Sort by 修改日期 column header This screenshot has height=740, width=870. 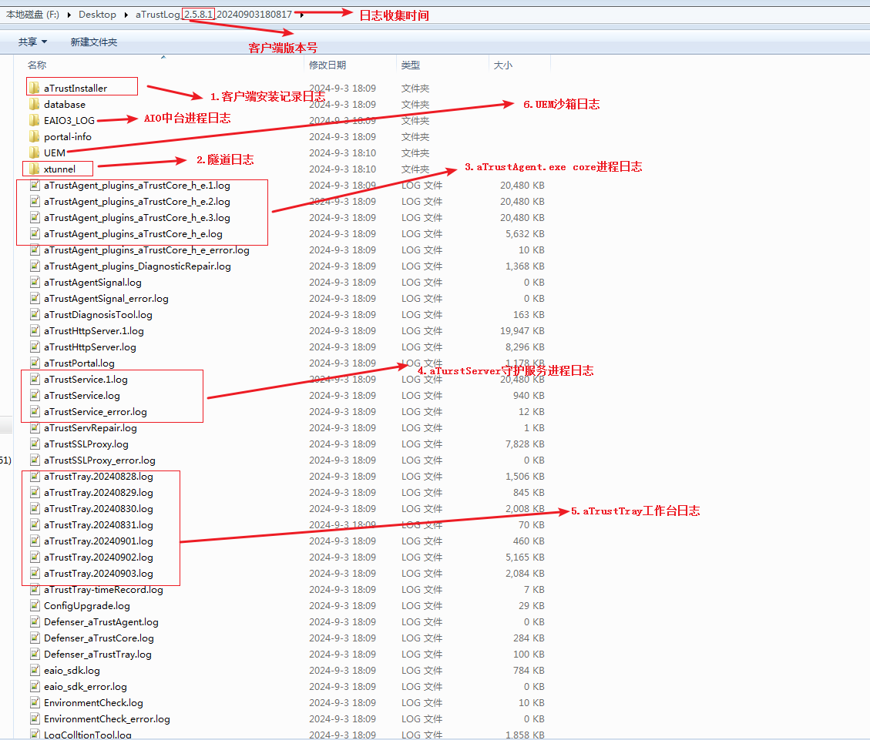pyautogui.click(x=328, y=65)
